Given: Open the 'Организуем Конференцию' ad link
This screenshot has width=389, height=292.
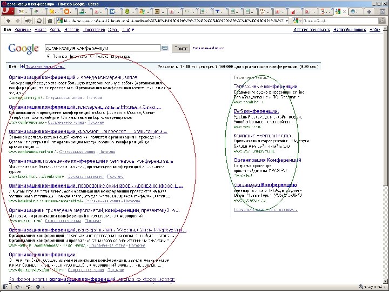Looking at the screenshot, I should (x=265, y=185).
